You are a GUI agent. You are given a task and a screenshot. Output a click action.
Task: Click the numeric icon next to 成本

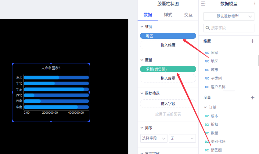click(207, 116)
